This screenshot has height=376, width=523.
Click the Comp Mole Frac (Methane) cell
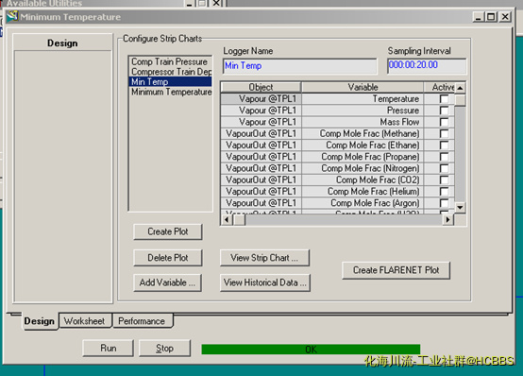click(x=363, y=133)
